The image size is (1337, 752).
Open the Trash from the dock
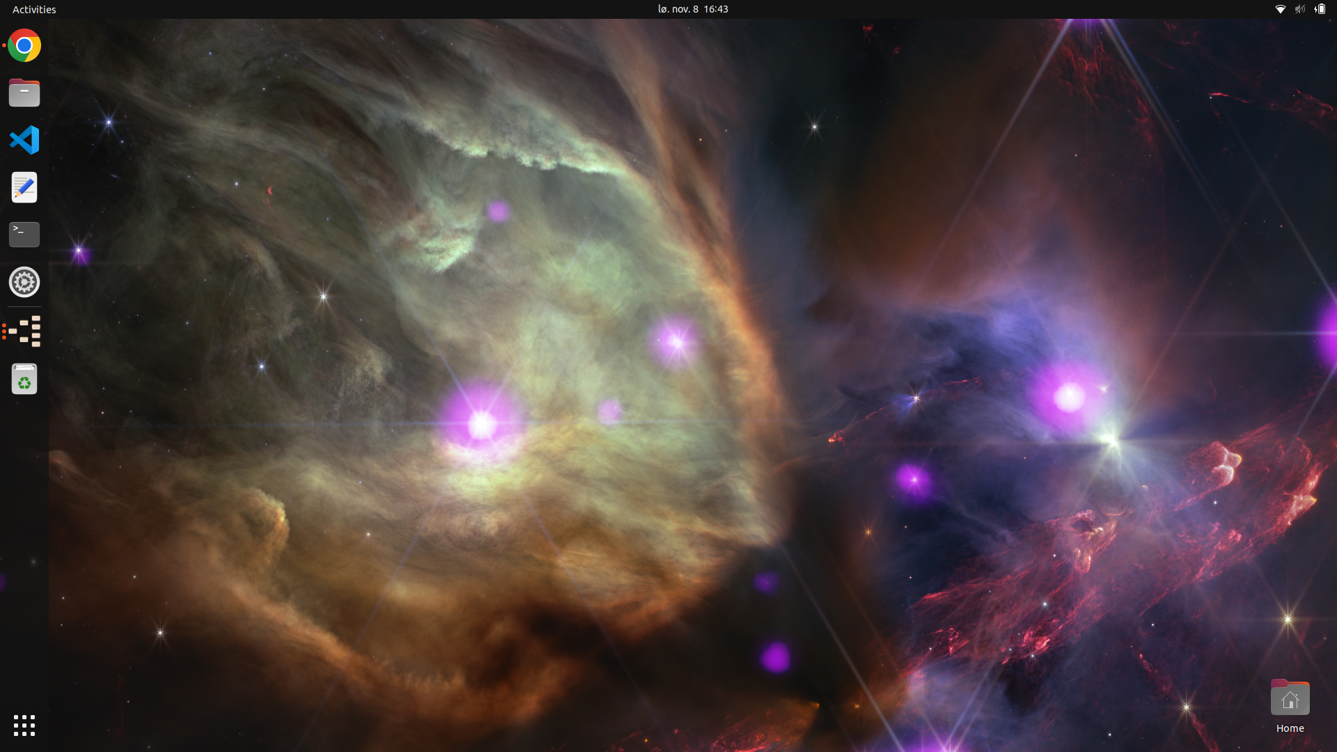[24, 379]
